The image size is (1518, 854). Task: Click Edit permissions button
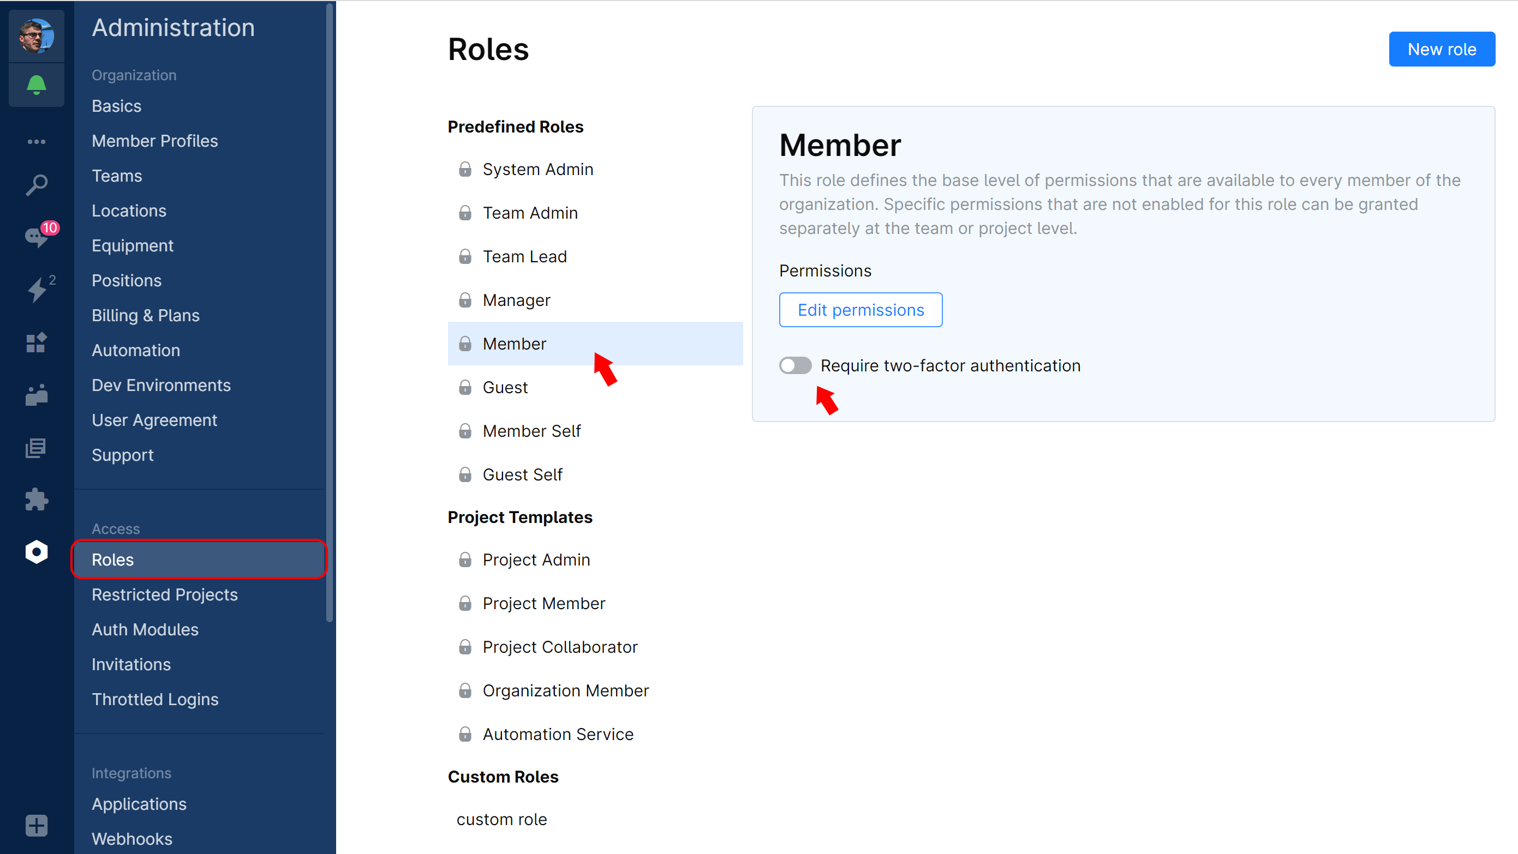[x=860, y=310]
